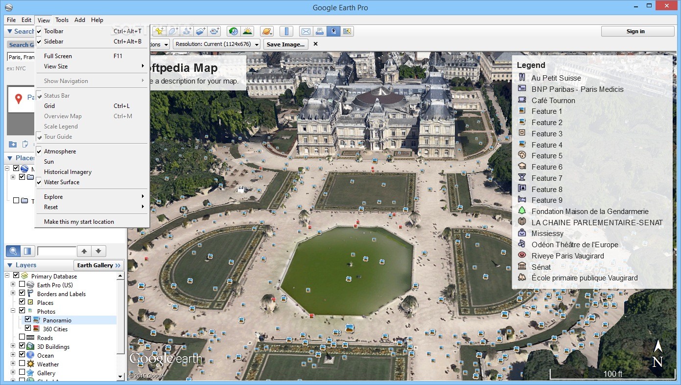Open the Help menu
This screenshot has height=385, width=681.
pos(97,20)
